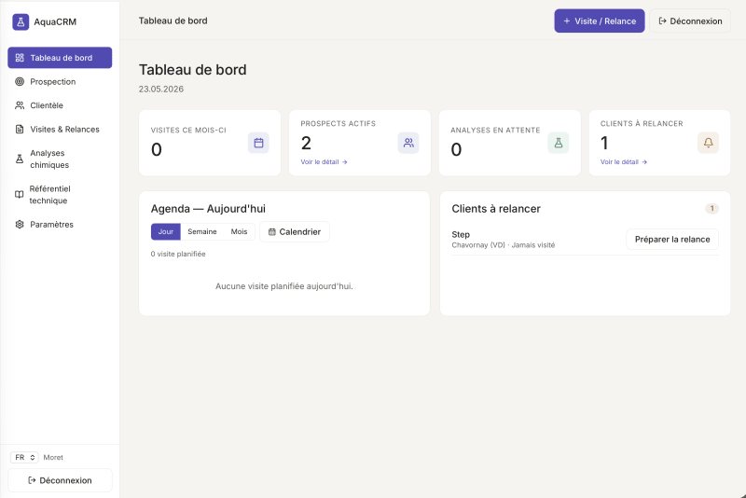Click the Référentiel technique book icon
The width and height of the screenshot is (746, 498).
click(x=19, y=195)
